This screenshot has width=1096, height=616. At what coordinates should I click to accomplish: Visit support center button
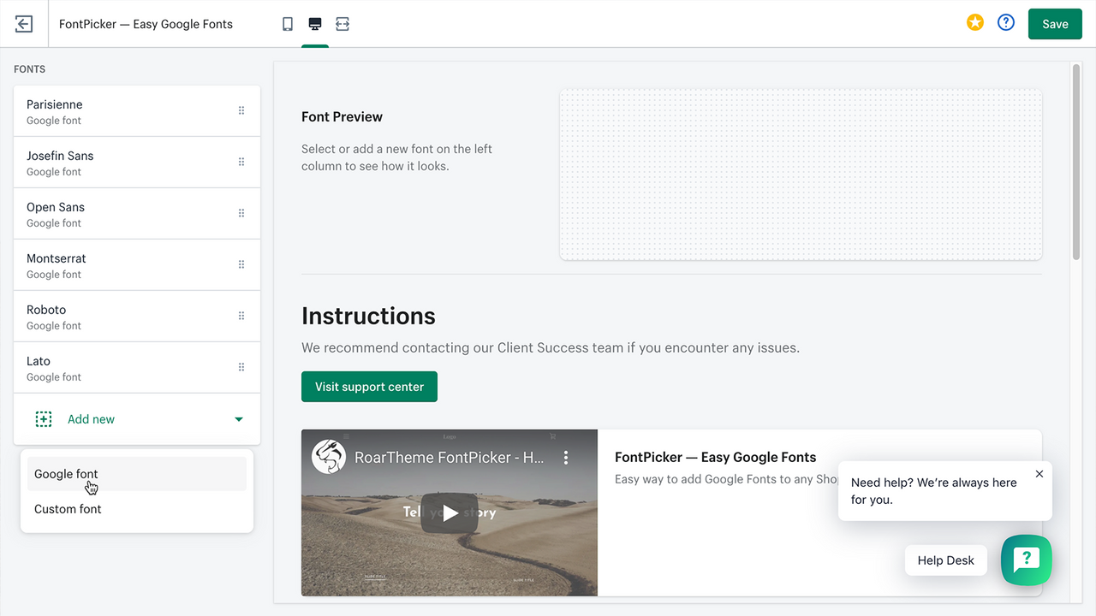pos(369,387)
